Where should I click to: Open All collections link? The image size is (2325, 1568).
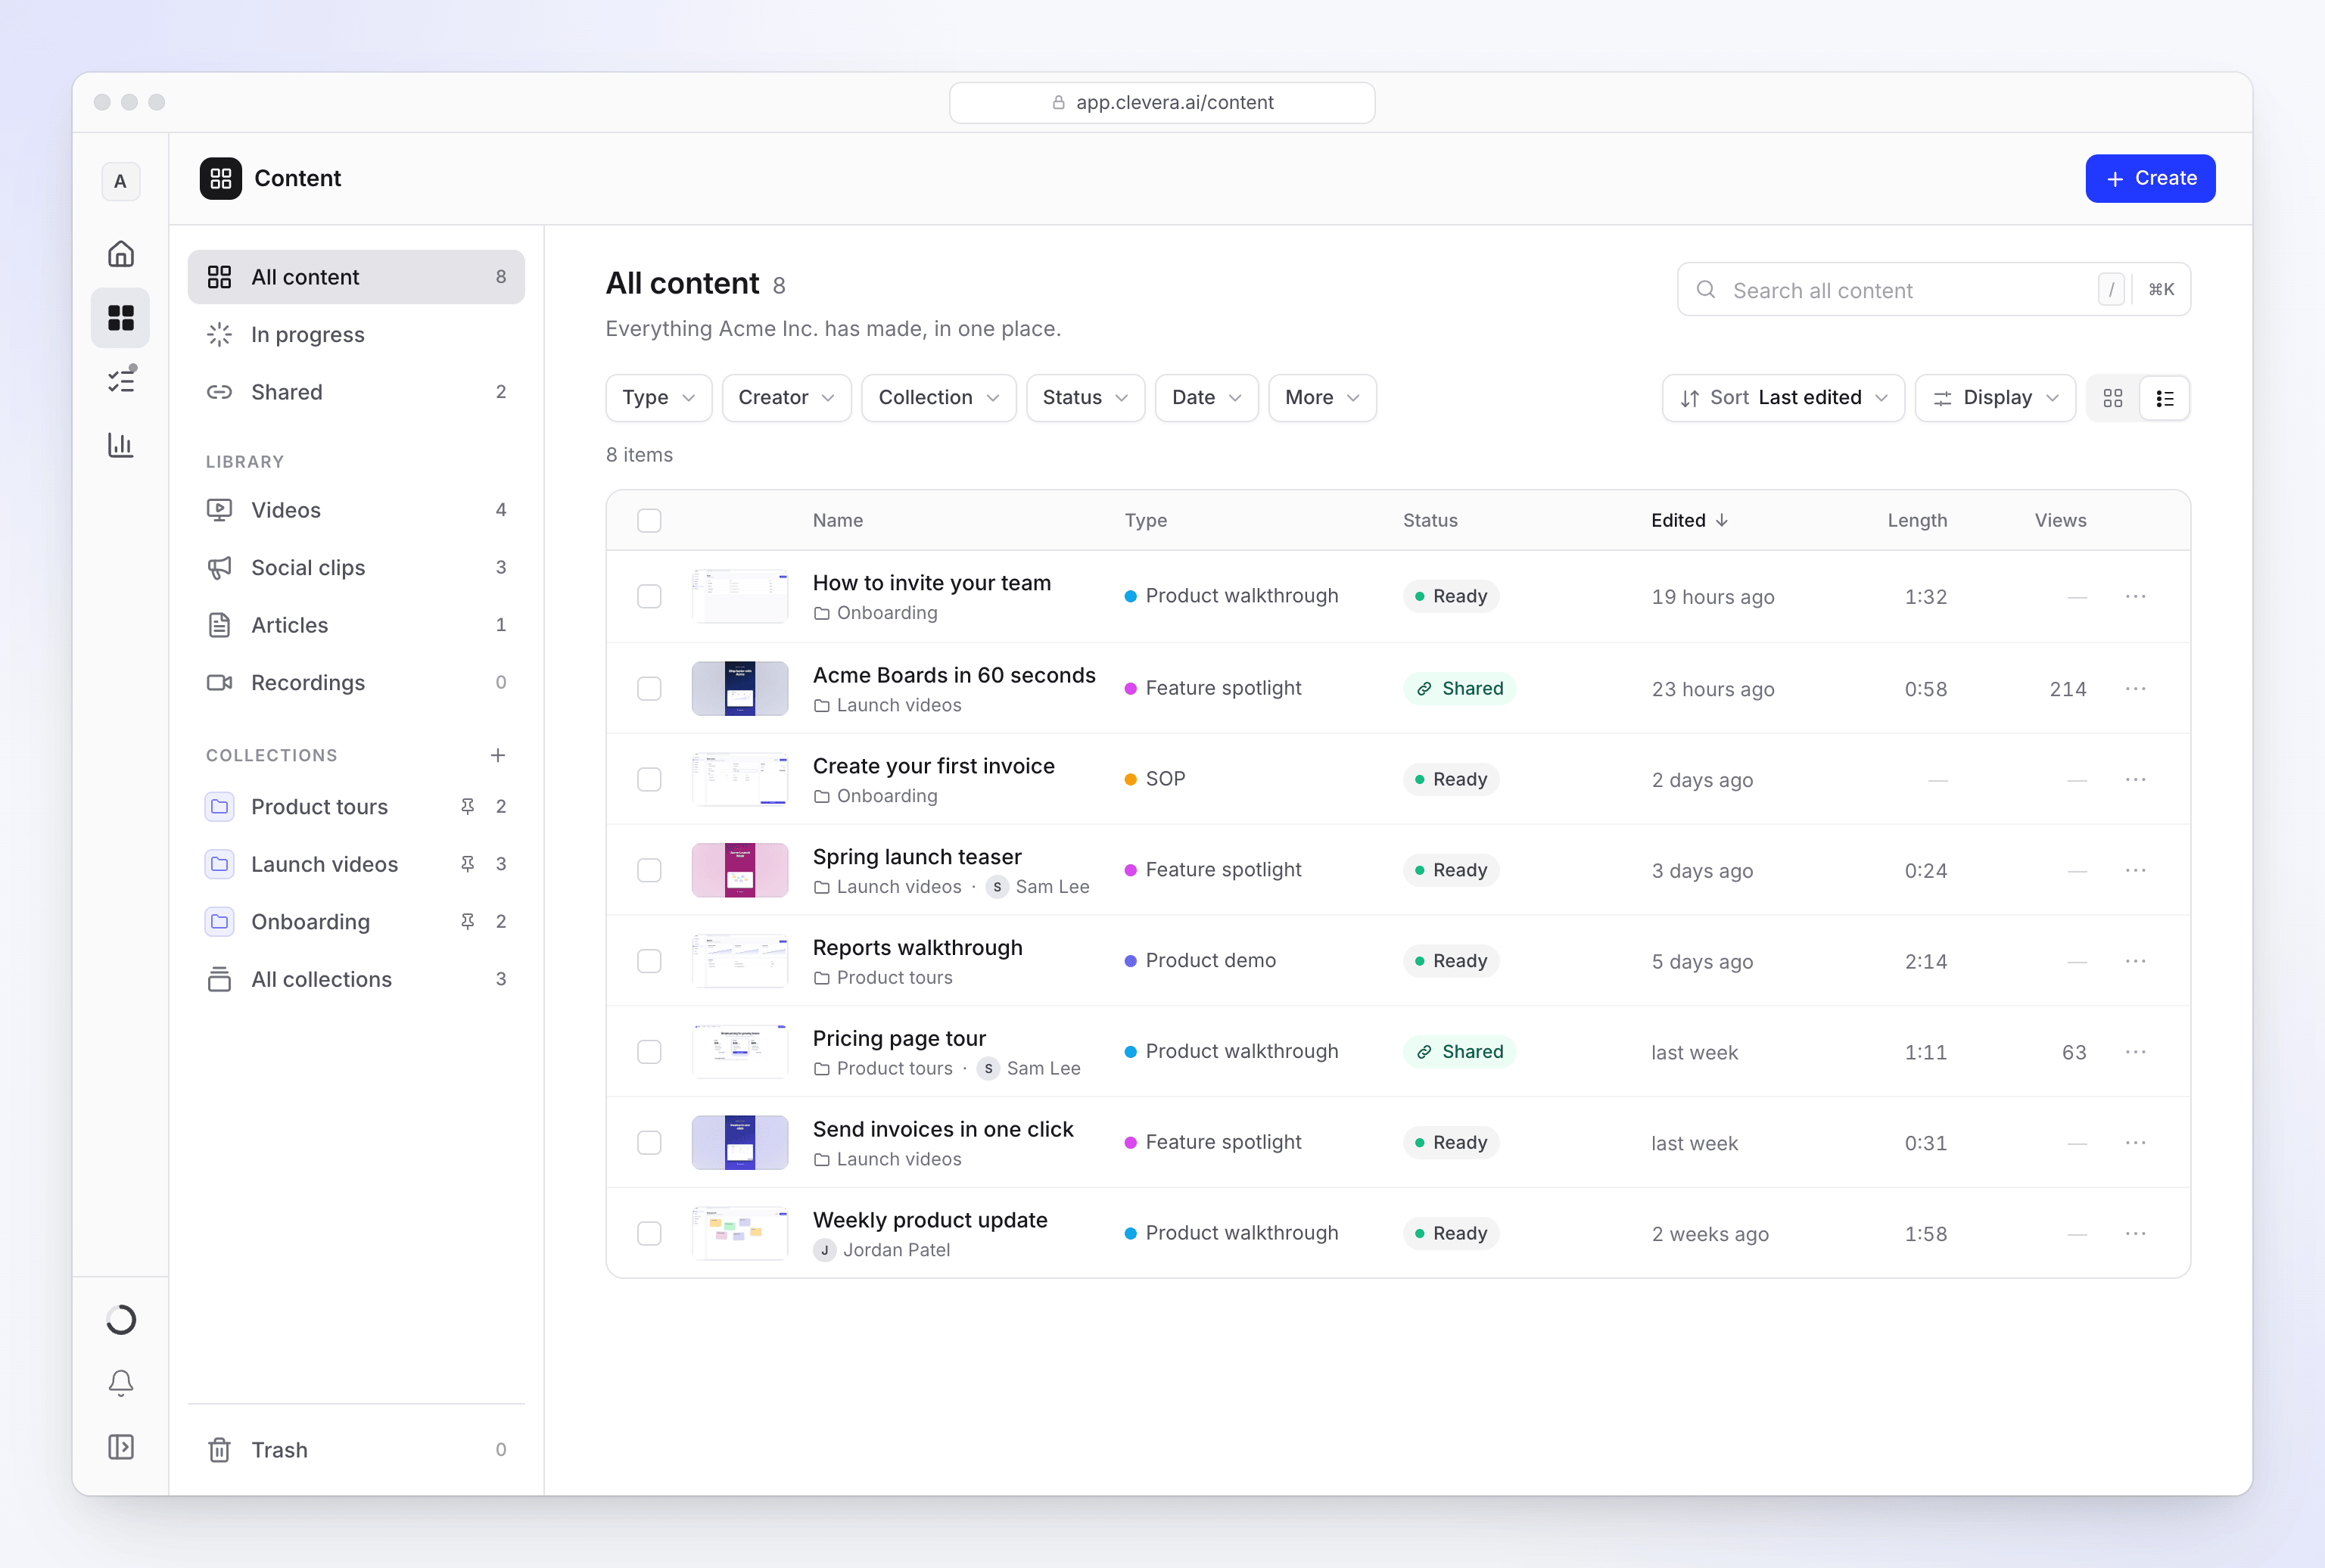(x=356, y=979)
